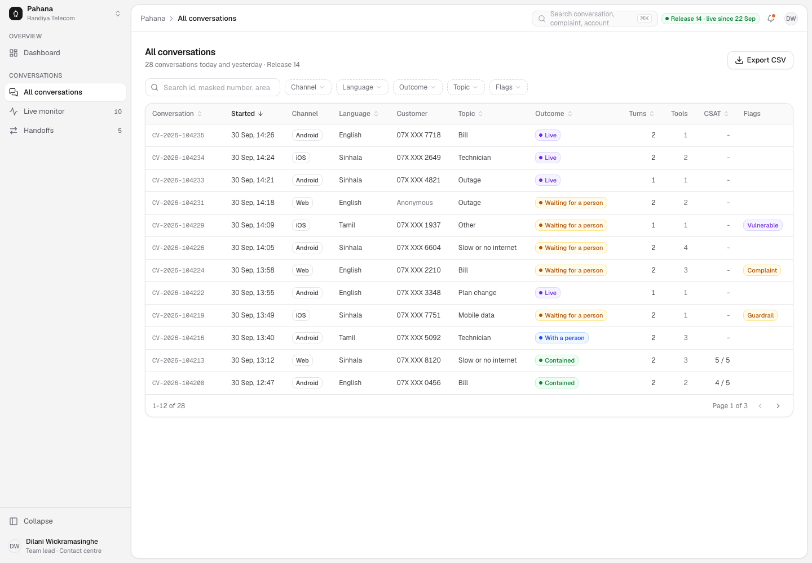Click the Vulnerable flag badge
812x563 pixels.
tap(763, 225)
